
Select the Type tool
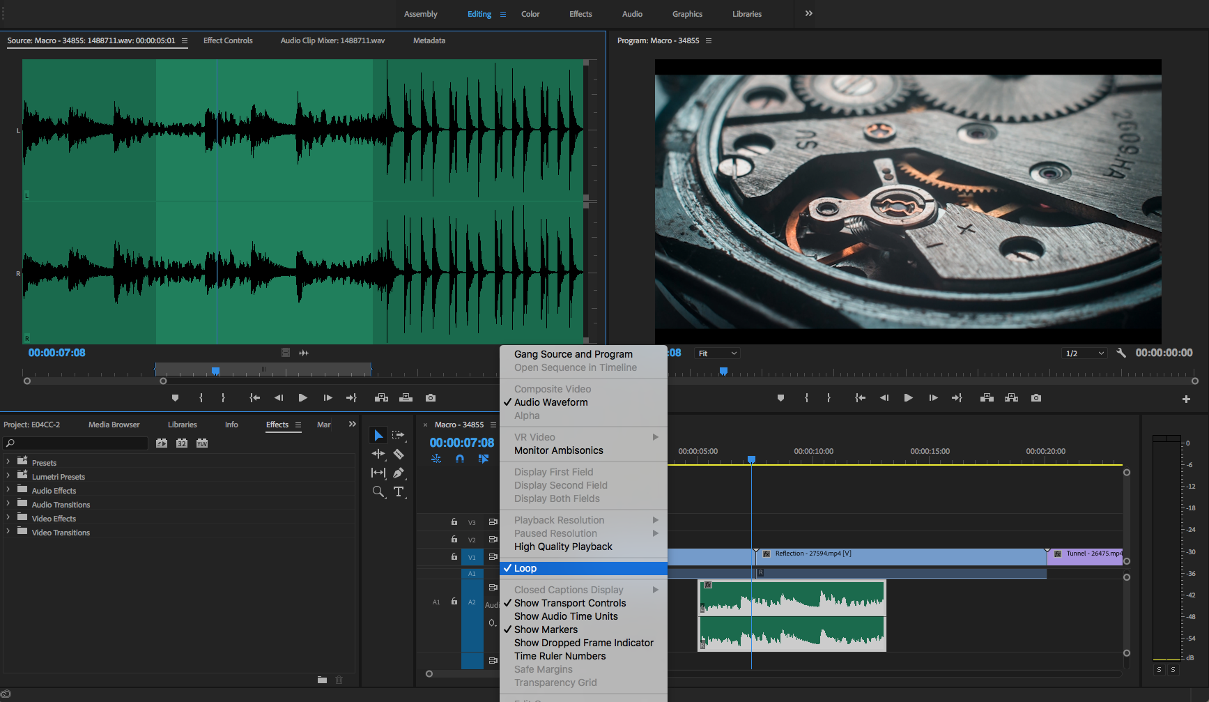tap(399, 491)
